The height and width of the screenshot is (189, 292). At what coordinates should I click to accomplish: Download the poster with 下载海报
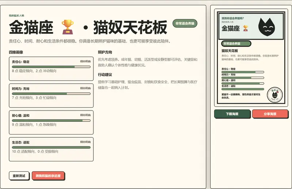click(232, 114)
